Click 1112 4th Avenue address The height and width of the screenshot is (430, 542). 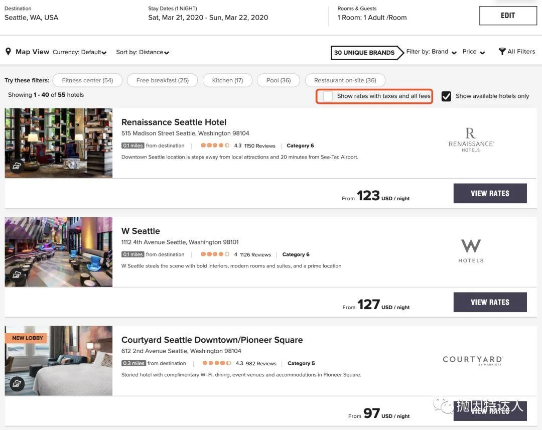tap(180, 242)
